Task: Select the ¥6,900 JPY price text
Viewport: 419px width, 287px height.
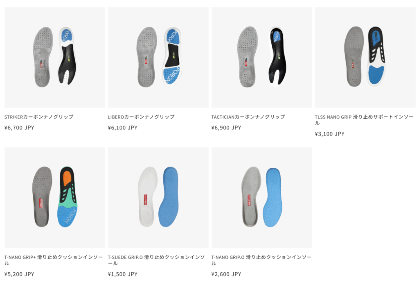Action: tap(226, 128)
